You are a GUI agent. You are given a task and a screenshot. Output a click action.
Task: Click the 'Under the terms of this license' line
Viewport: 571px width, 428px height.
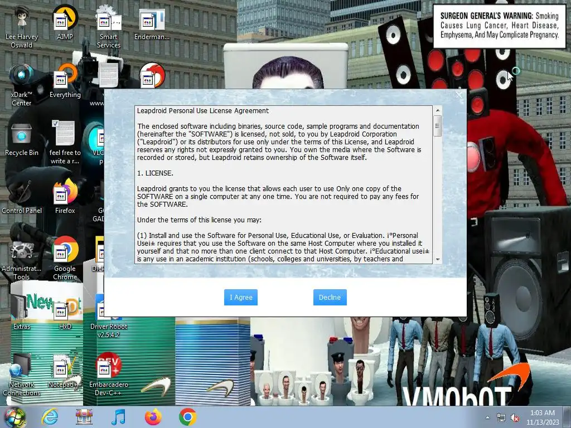(199, 220)
